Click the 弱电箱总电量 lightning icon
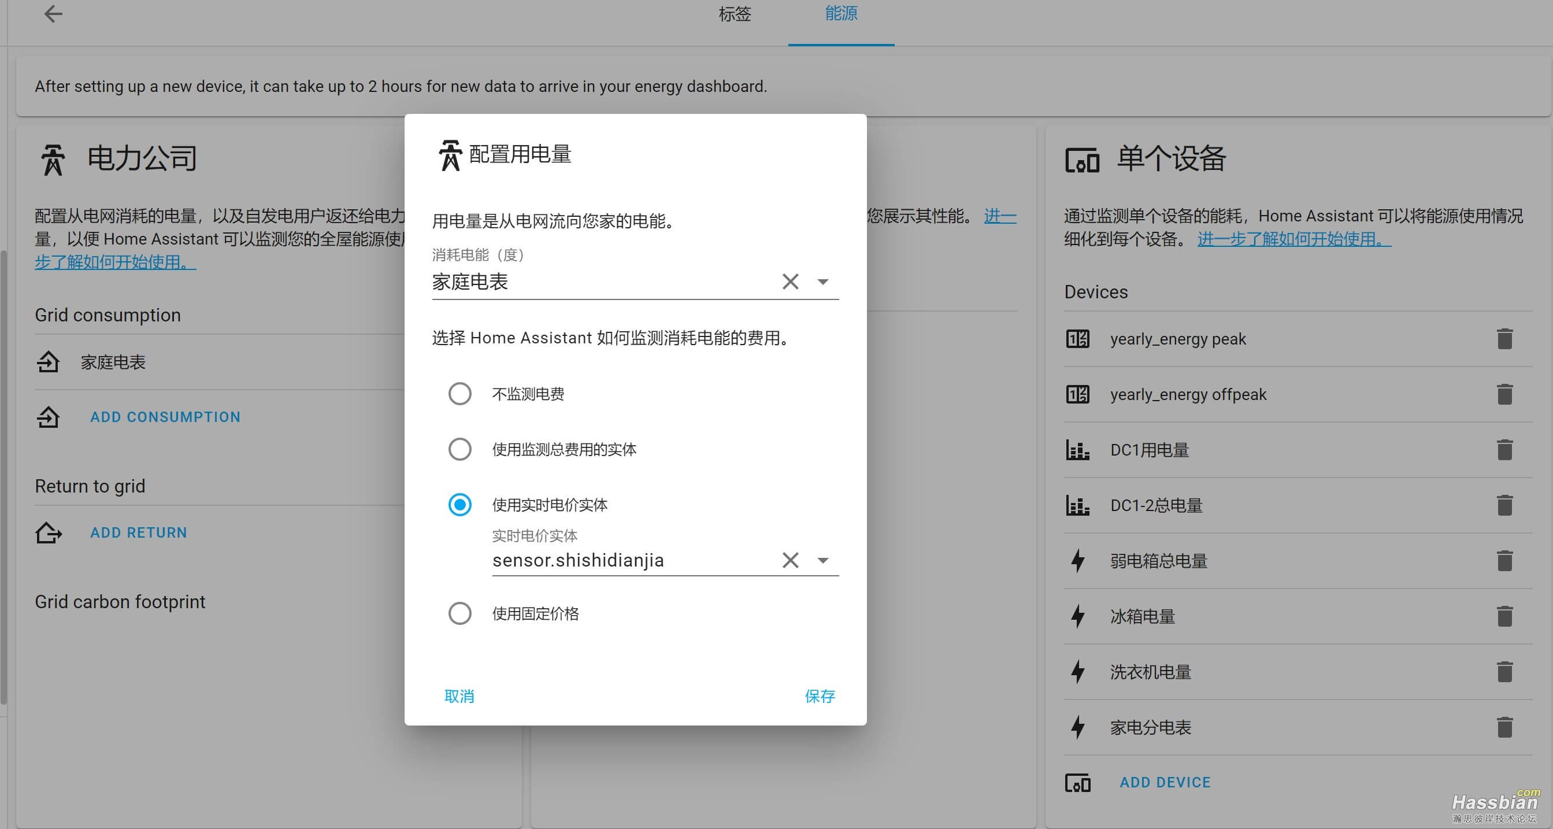Screen dimensions: 1553x829 tap(1077, 561)
